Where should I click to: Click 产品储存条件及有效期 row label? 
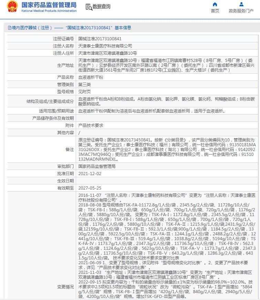(53, 118)
